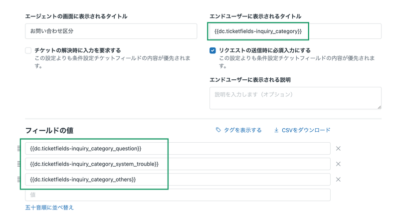Click the tag icon beside タグを表示する
Image resolution: width=399 pixels, height=221 pixels.
[218, 130]
